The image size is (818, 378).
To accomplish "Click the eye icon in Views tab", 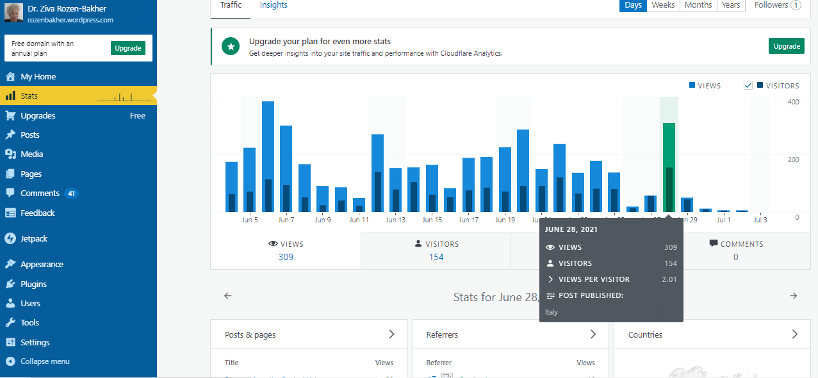I will pyautogui.click(x=273, y=244).
